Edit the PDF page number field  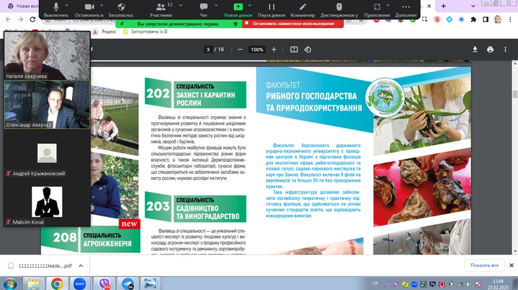click(208, 49)
